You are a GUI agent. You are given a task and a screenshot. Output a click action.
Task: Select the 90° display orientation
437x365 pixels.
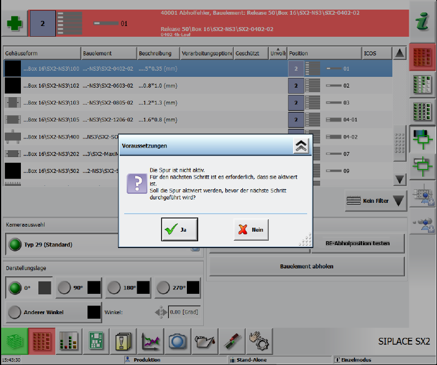pos(79,288)
